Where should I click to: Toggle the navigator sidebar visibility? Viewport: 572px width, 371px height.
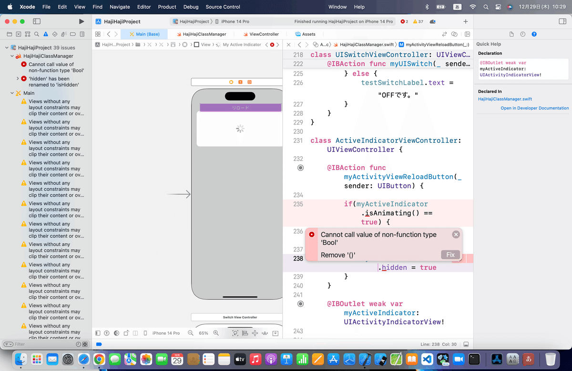coord(37,21)
